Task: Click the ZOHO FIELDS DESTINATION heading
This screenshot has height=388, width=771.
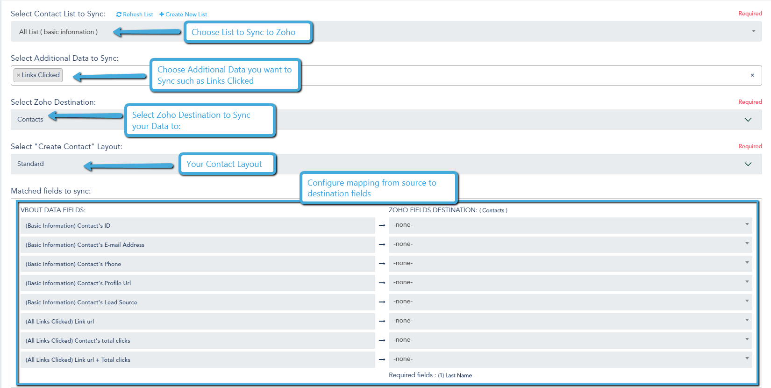Action: (x=448, y=210)
